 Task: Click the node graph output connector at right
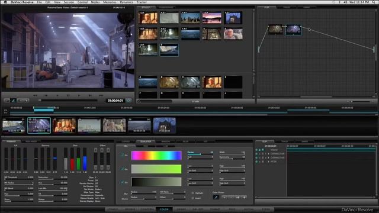pos(374,49)
